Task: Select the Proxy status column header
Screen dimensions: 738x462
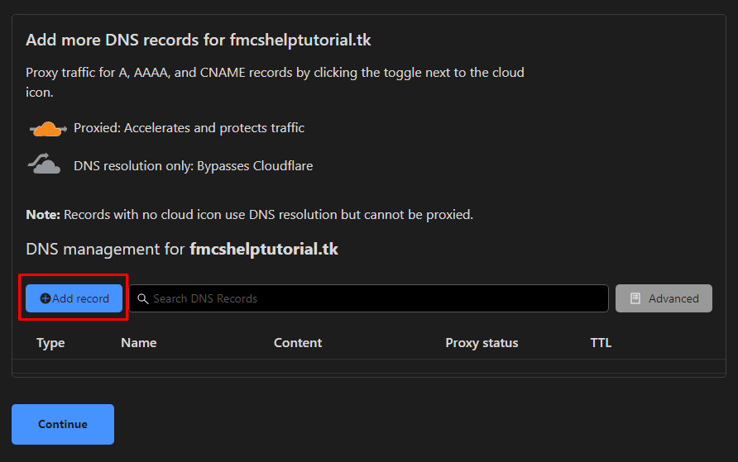Action: 482,343
